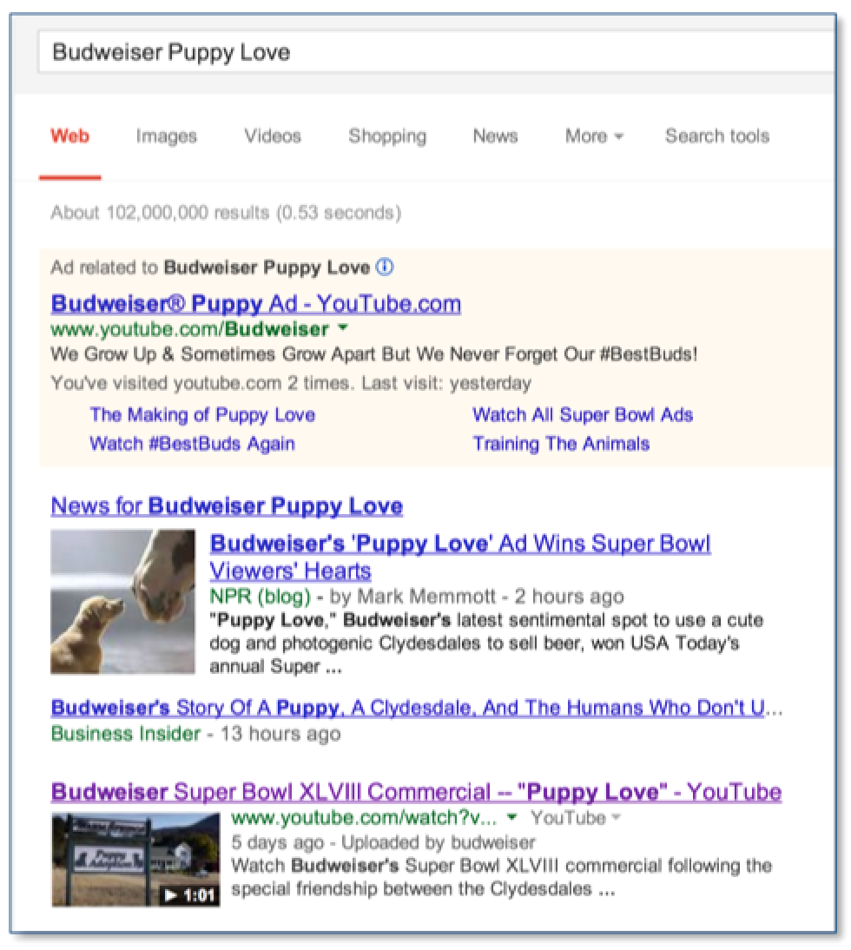The height and width of the screenshot is (950, 851).
Task: Click the ad info circle icon
Action: click(x=386, y=267)
